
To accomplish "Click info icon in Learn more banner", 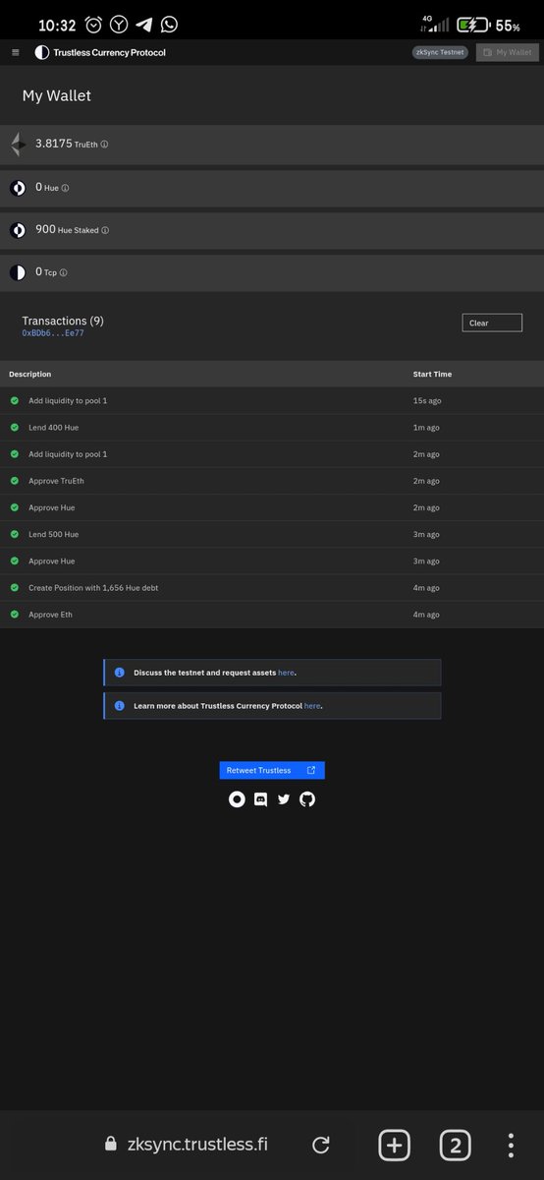I will point(120,706).
